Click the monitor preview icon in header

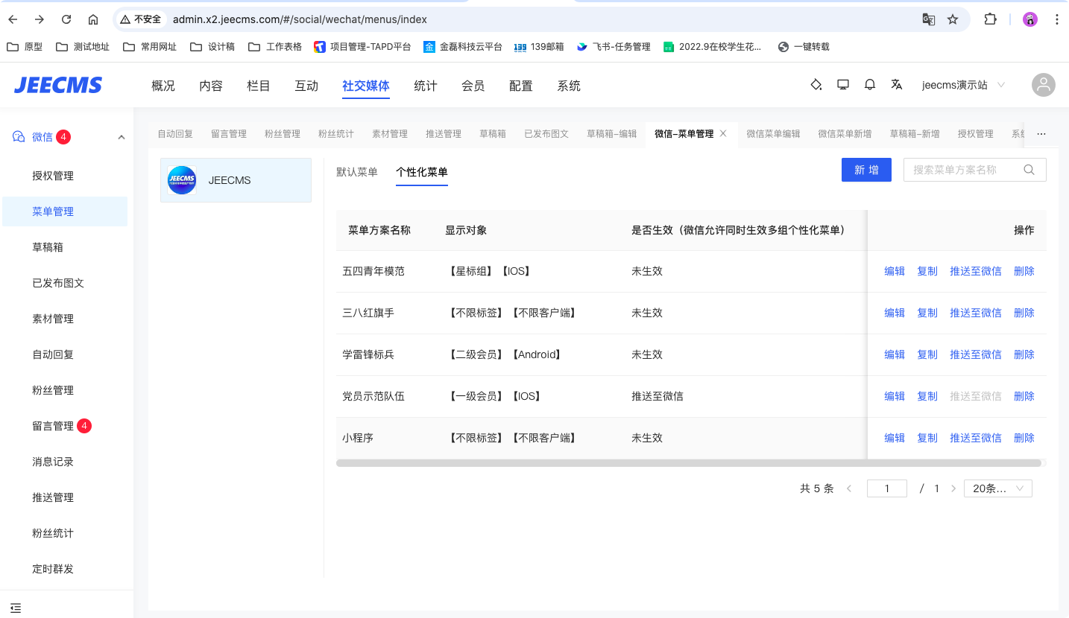(x=843, y=85)
